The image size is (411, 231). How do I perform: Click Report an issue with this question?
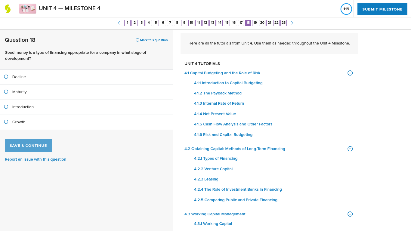35,159
